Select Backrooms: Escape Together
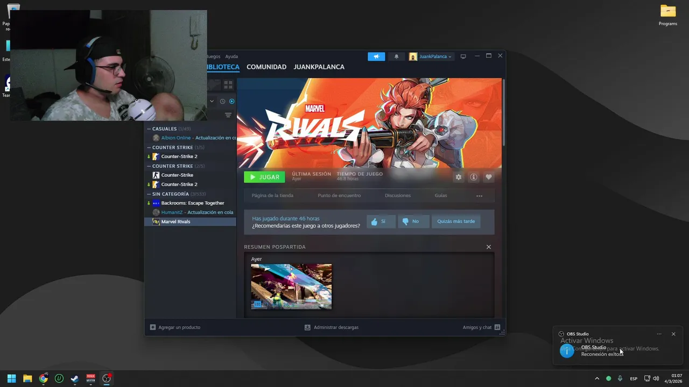This screenshot has height=387, width=689. pyautogui.click(x=191, y=203)
